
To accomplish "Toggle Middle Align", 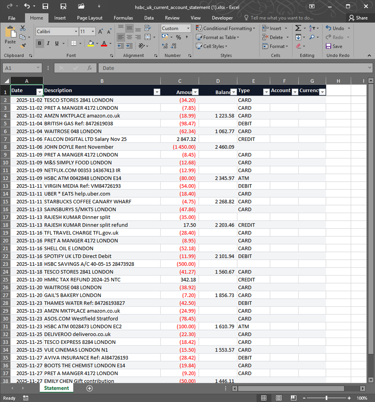I will tap(129, 28).
